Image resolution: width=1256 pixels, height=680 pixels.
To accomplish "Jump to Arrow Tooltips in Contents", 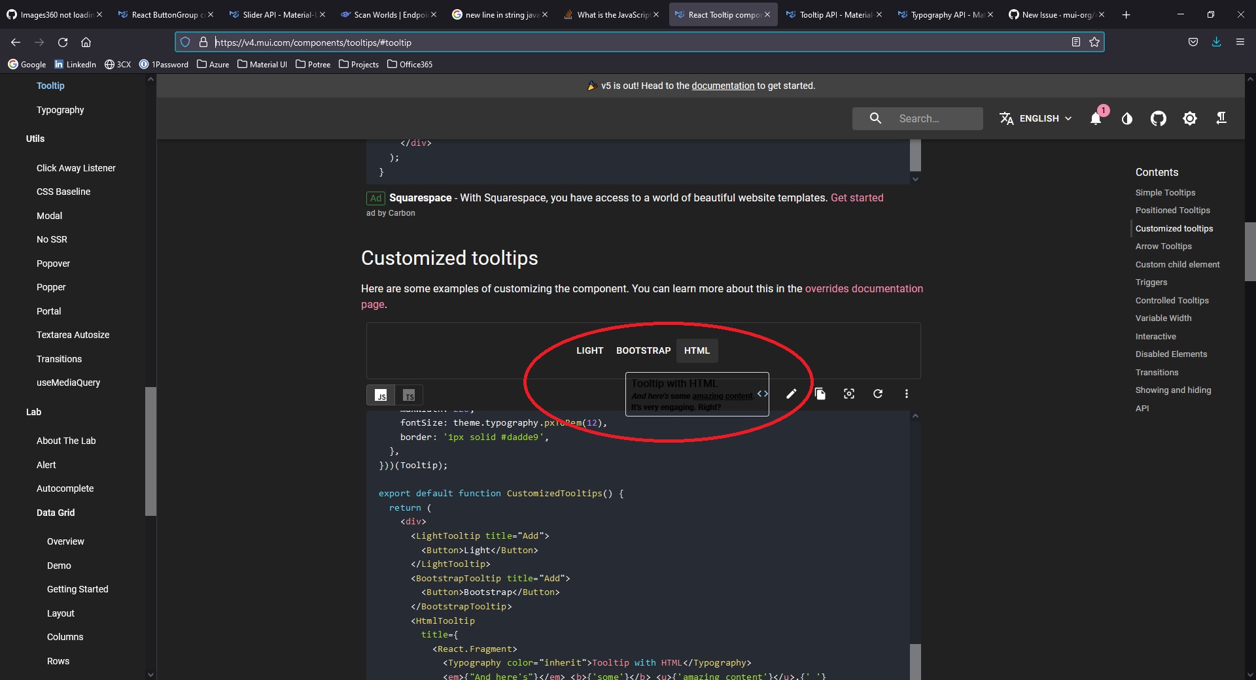I will [1164, 246].
